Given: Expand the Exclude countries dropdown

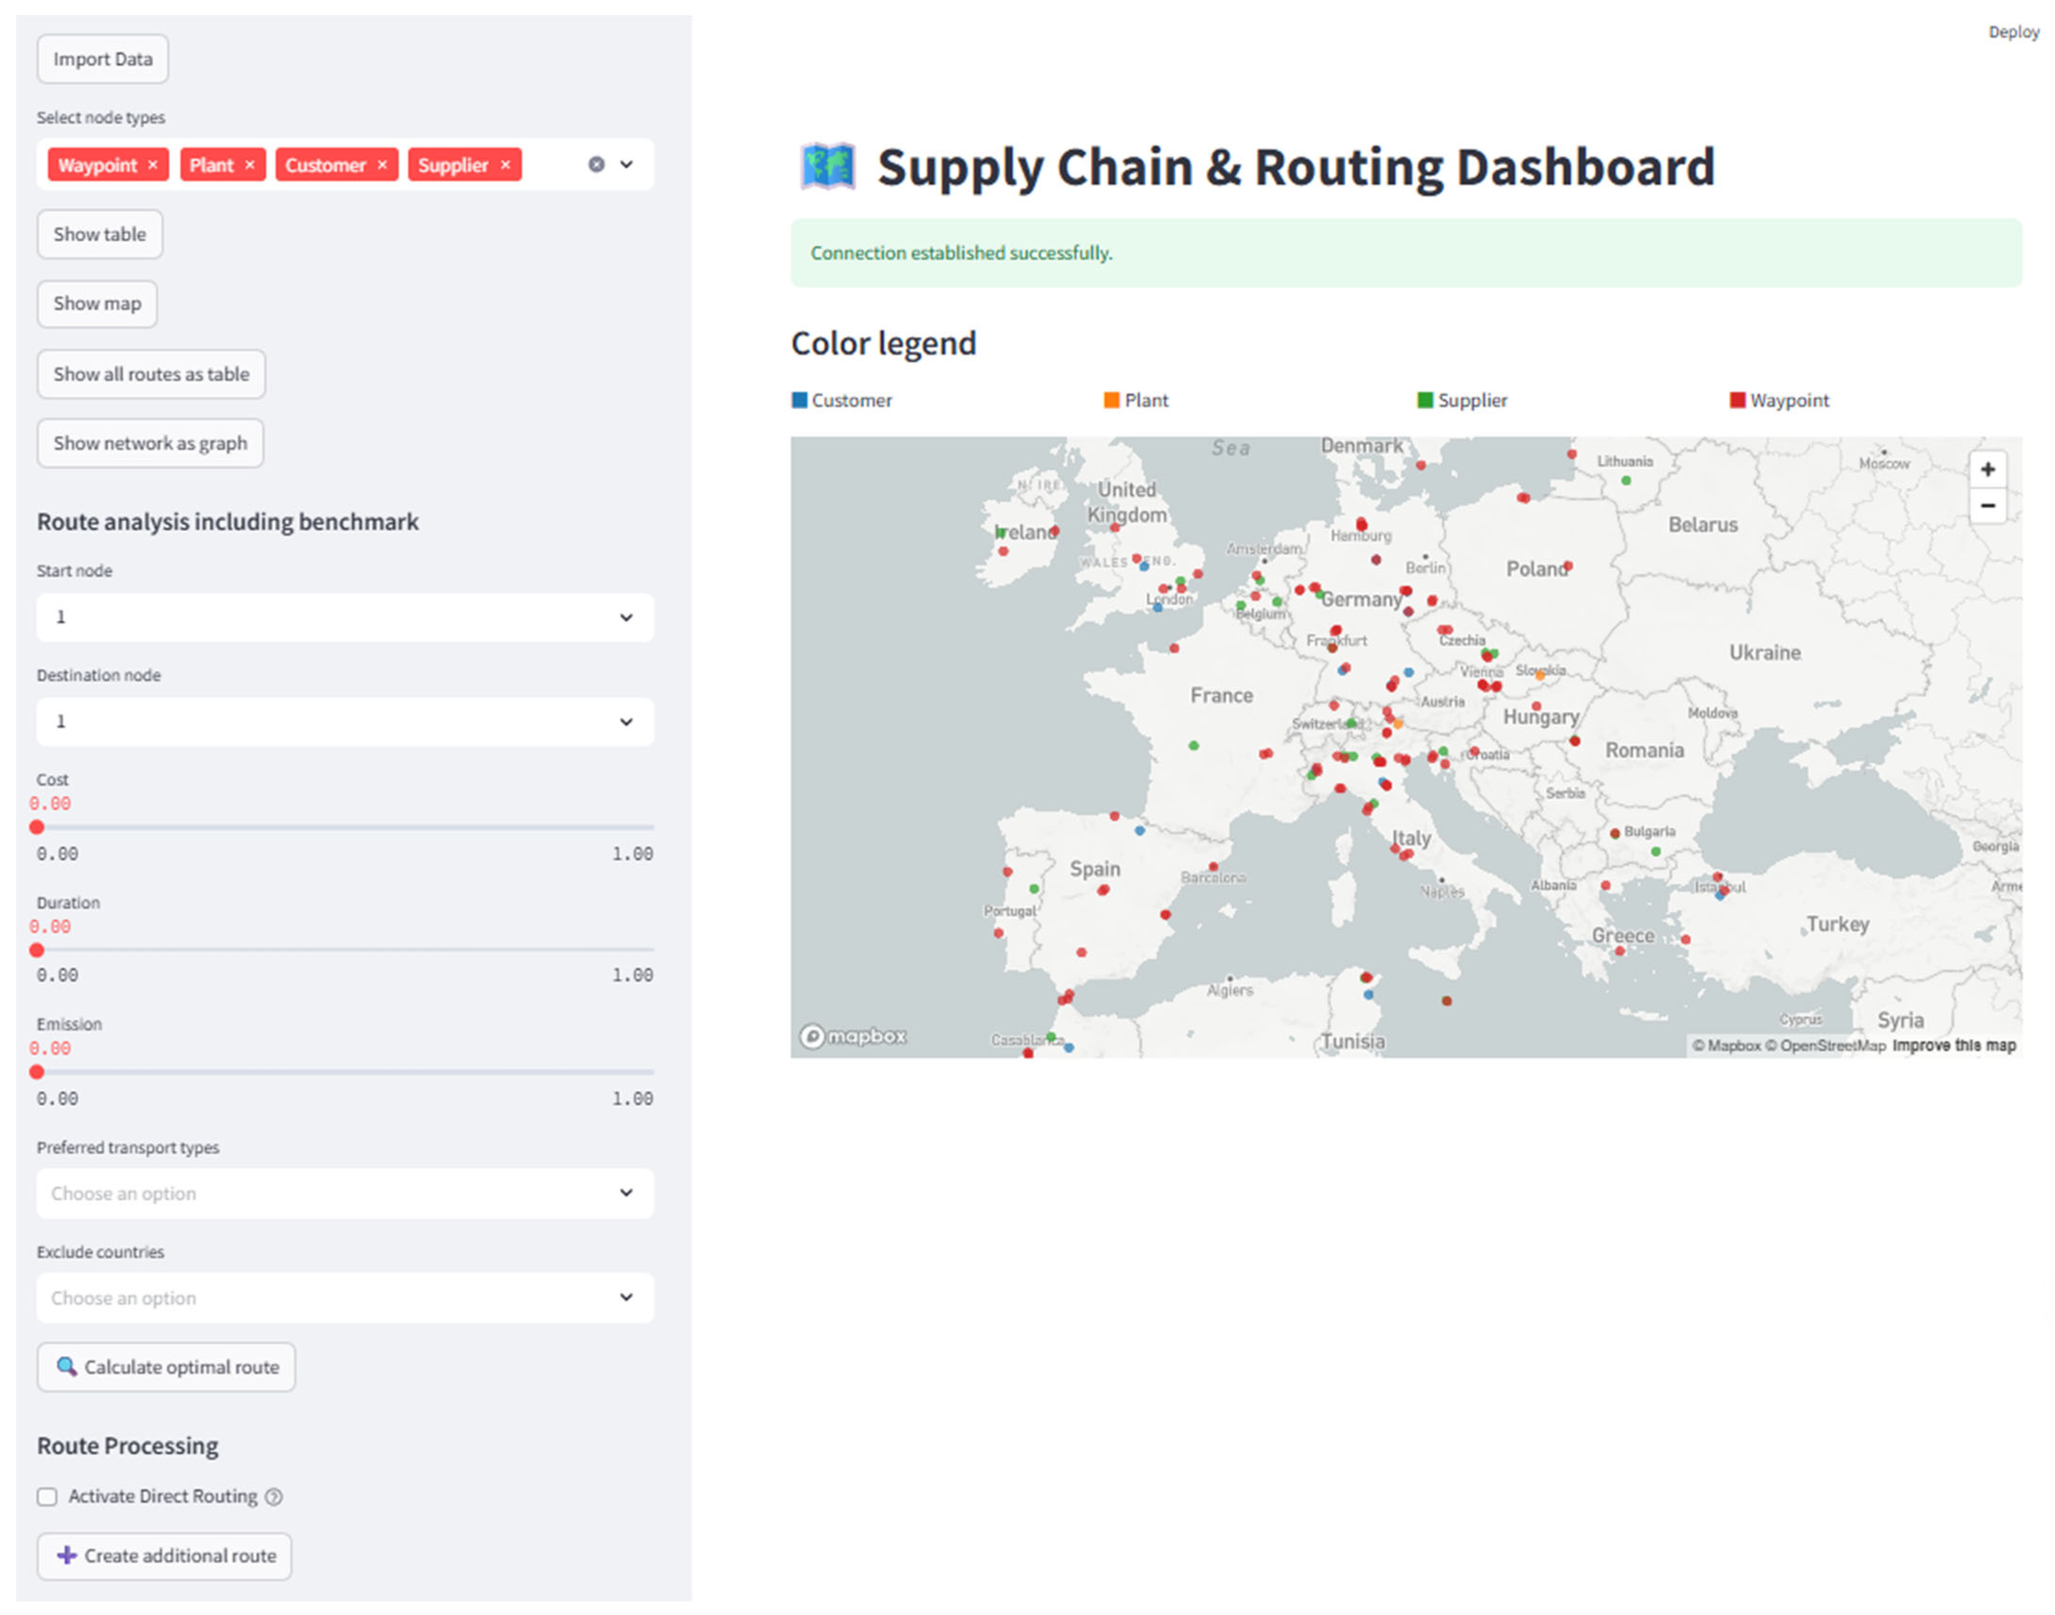Looking at the screenshot, I should pos(344,1298).
